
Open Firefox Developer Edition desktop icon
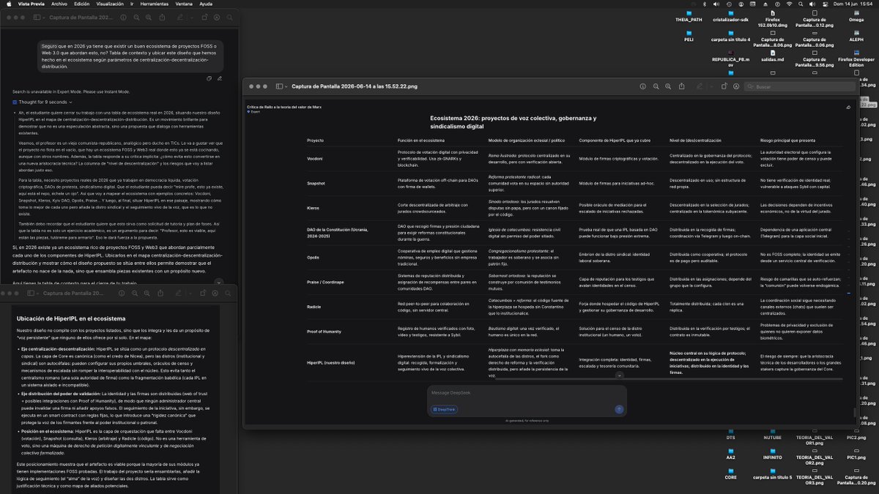click(x=856, y=60)
